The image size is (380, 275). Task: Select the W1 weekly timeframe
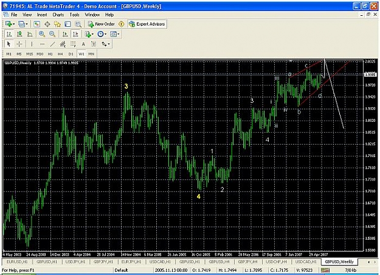click(x=81, y=54)
